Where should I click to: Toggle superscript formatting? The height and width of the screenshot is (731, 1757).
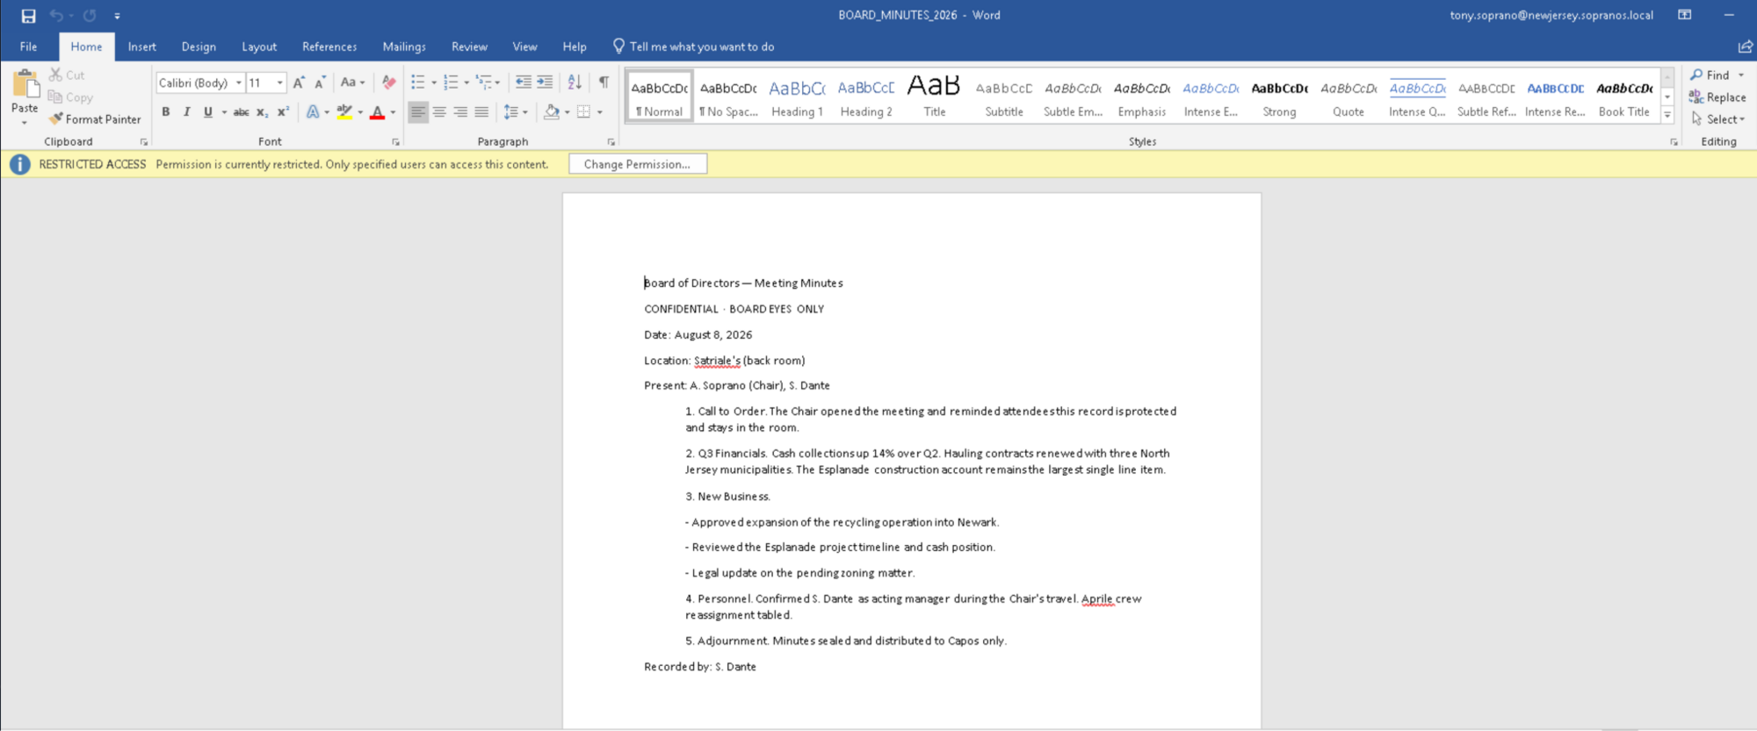tap(283, 111)
